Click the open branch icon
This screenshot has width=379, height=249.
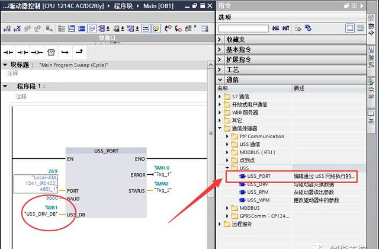pos(65,52)
